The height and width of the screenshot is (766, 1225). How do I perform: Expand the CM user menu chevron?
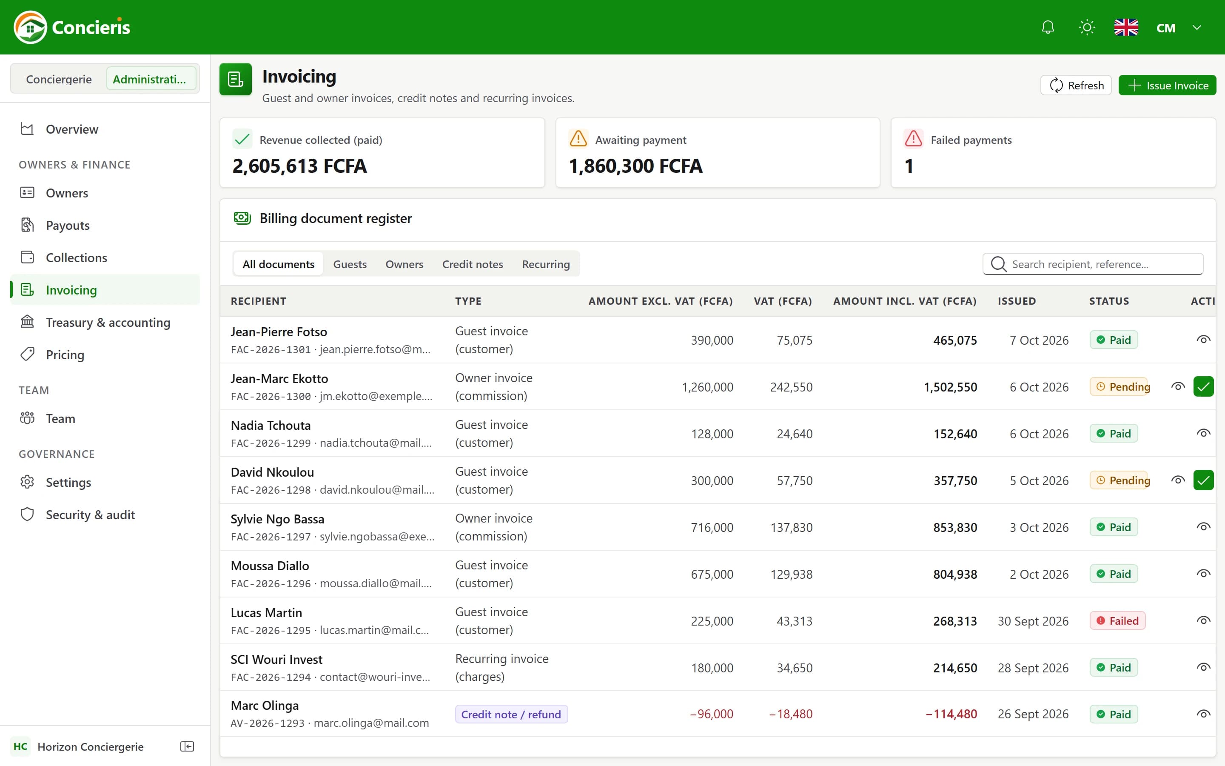click(x=1197, y=27)
